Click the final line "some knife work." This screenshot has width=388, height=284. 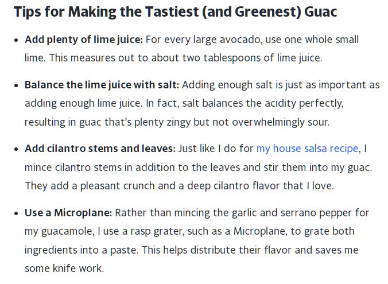pyautogui.click(x=64, y=268)
